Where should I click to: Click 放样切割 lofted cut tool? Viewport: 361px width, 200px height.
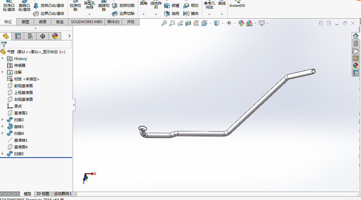(x=123, y=6)
